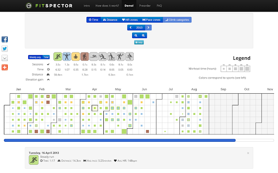Go to the next year
Viewport: 278px width, 173px height.
(149, 28)
